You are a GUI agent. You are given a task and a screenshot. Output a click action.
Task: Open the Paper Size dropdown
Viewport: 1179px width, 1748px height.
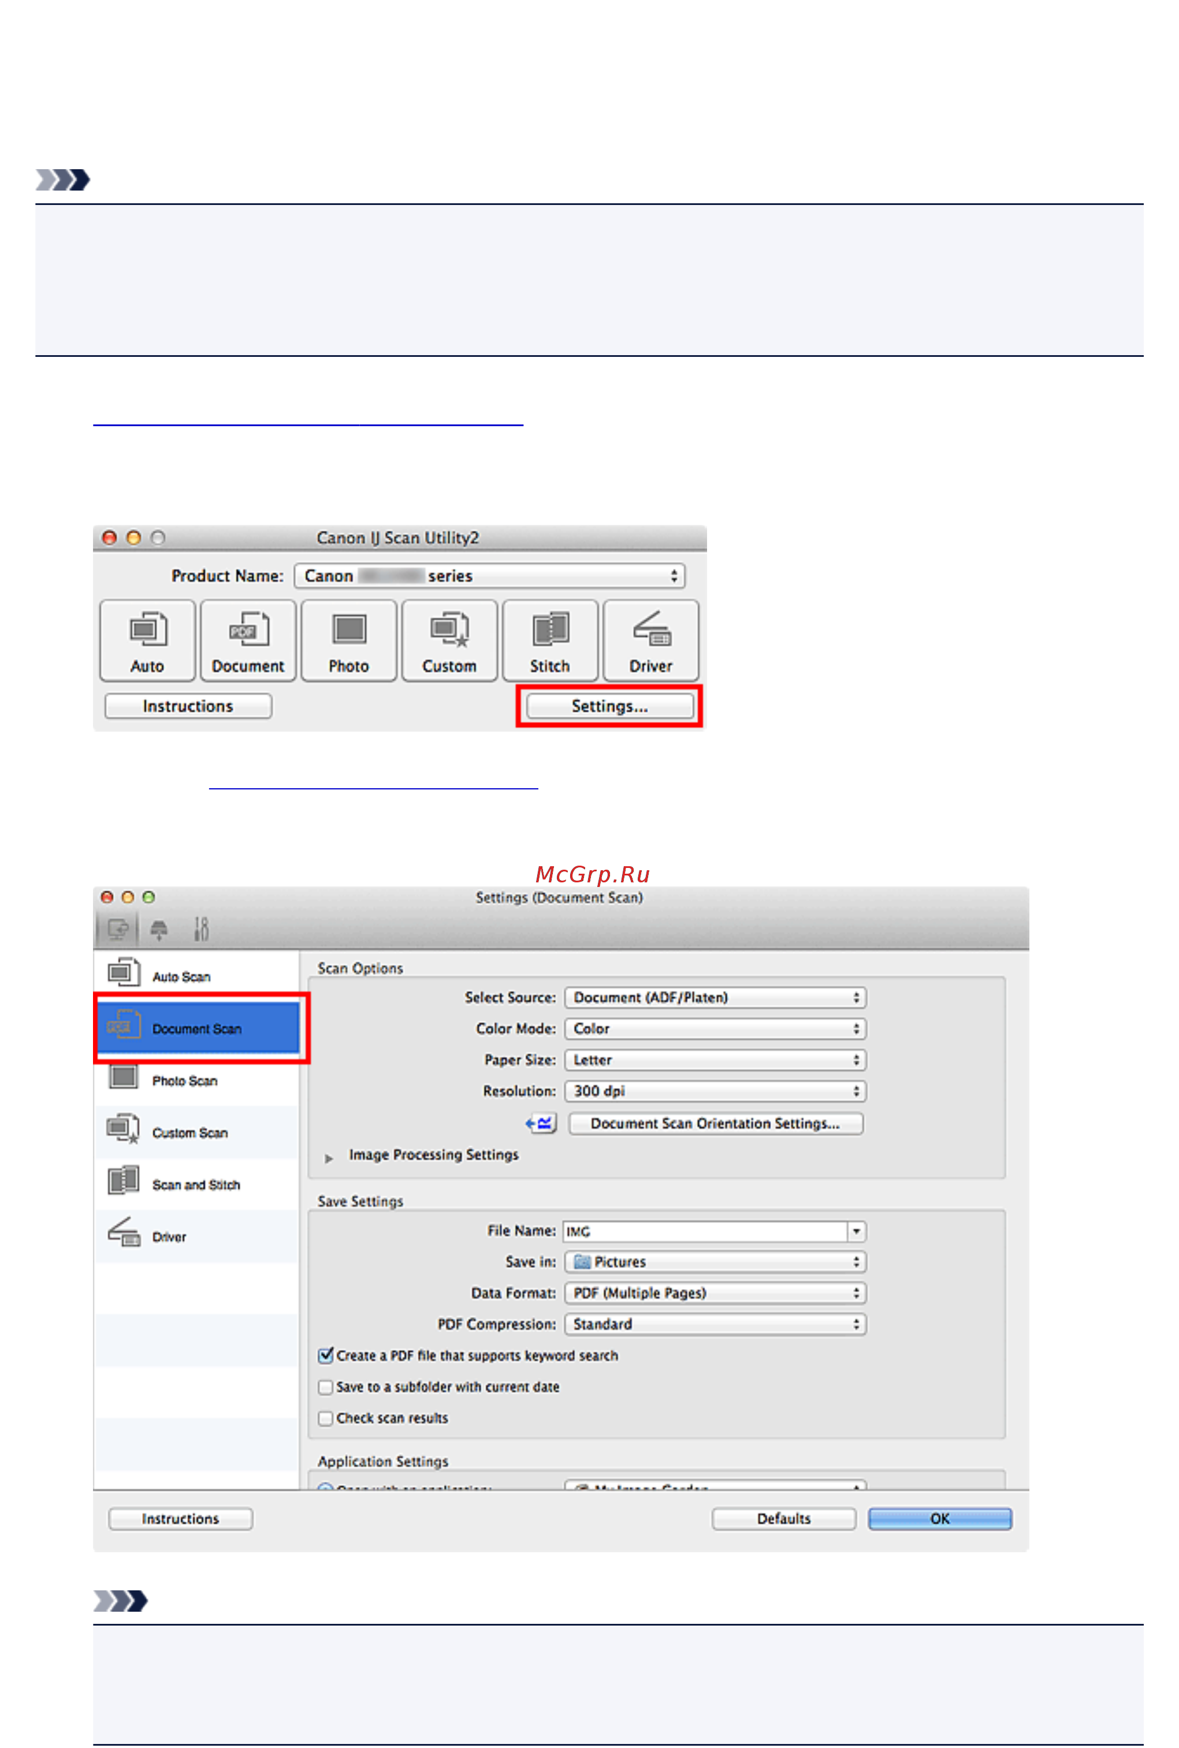click(x=715, y=1060)
